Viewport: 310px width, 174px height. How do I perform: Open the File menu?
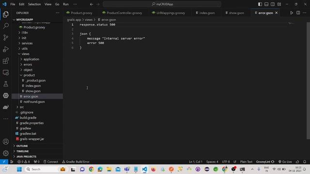pos(13,4)
